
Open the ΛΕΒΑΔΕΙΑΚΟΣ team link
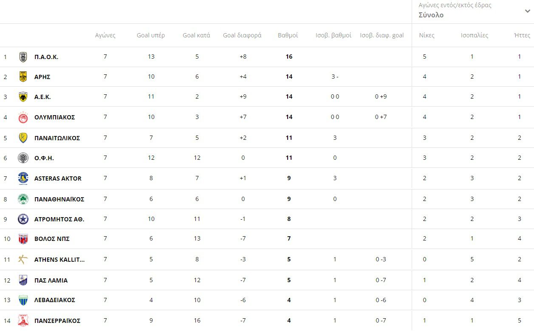pyautogui.click(x=55, y=300)
